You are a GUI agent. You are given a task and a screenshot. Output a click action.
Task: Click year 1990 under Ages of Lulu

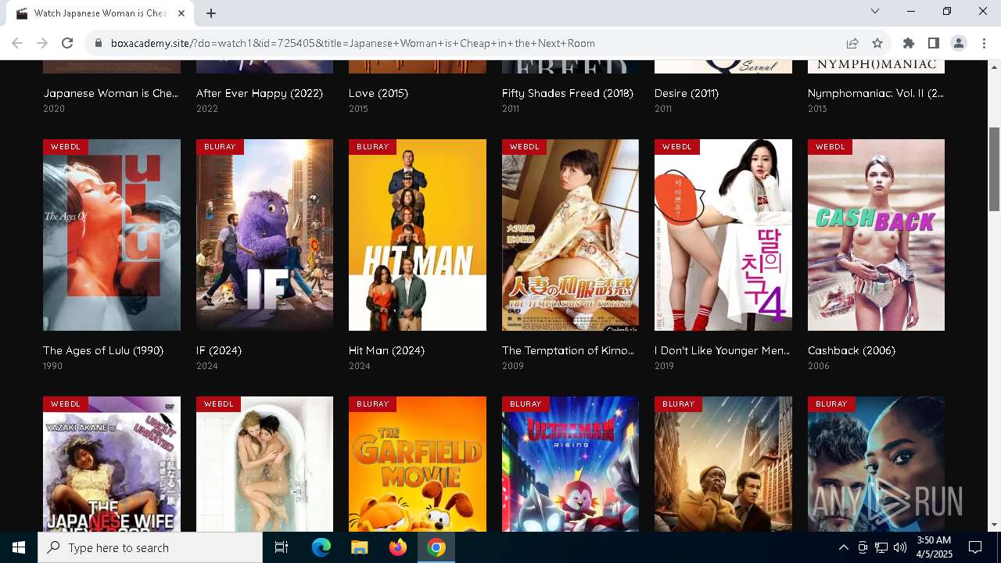point(53,366)
